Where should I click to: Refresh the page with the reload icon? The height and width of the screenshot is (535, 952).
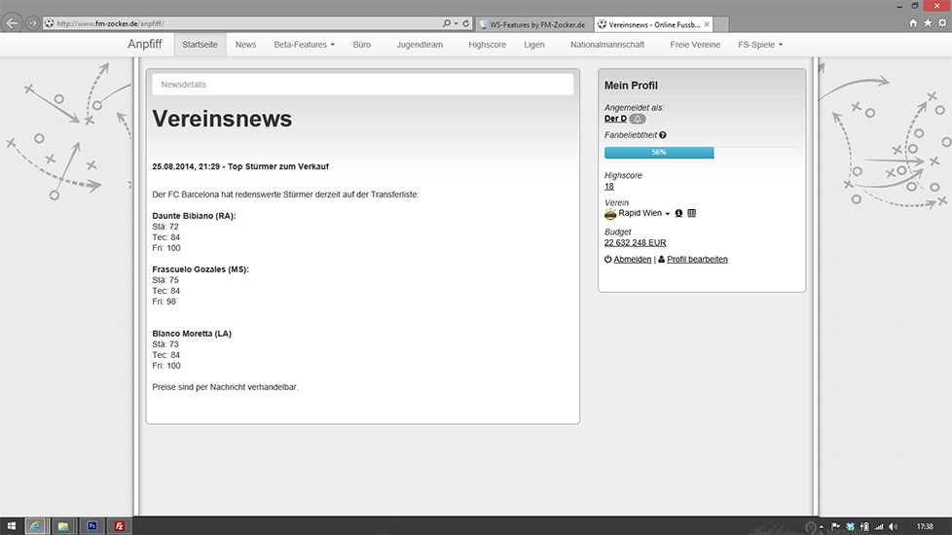[466, 22]
